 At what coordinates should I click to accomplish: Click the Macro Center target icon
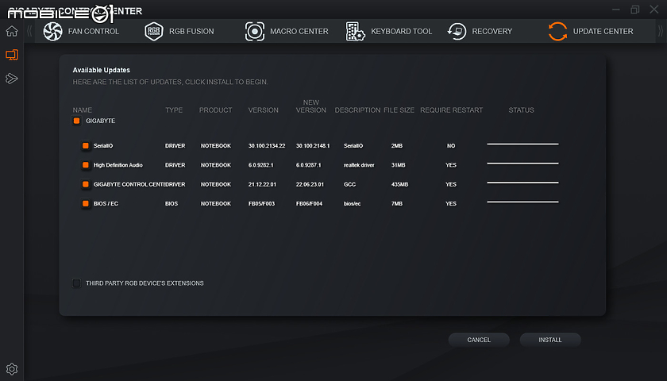tap(254, 32)
